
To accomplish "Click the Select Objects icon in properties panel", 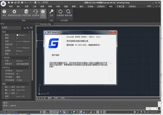I will point(28,28).
